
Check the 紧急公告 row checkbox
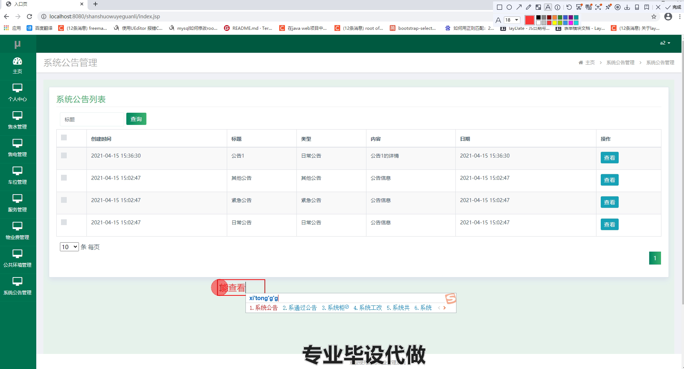pyautogui.click(x=64, y=200)
